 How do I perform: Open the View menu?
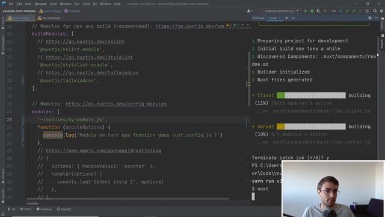click(x=28, y=4)
